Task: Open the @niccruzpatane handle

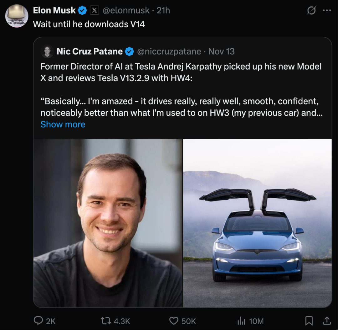Action: point(169,51)
